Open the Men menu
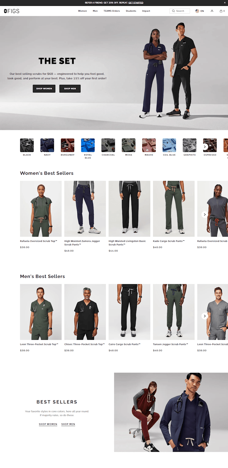The width and height of the screenshot is (228, 468). point(95,11)
